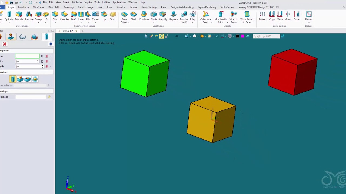The image size is (346, 194).
Task: Open the Pattern tool
Action: click(262, 16)
